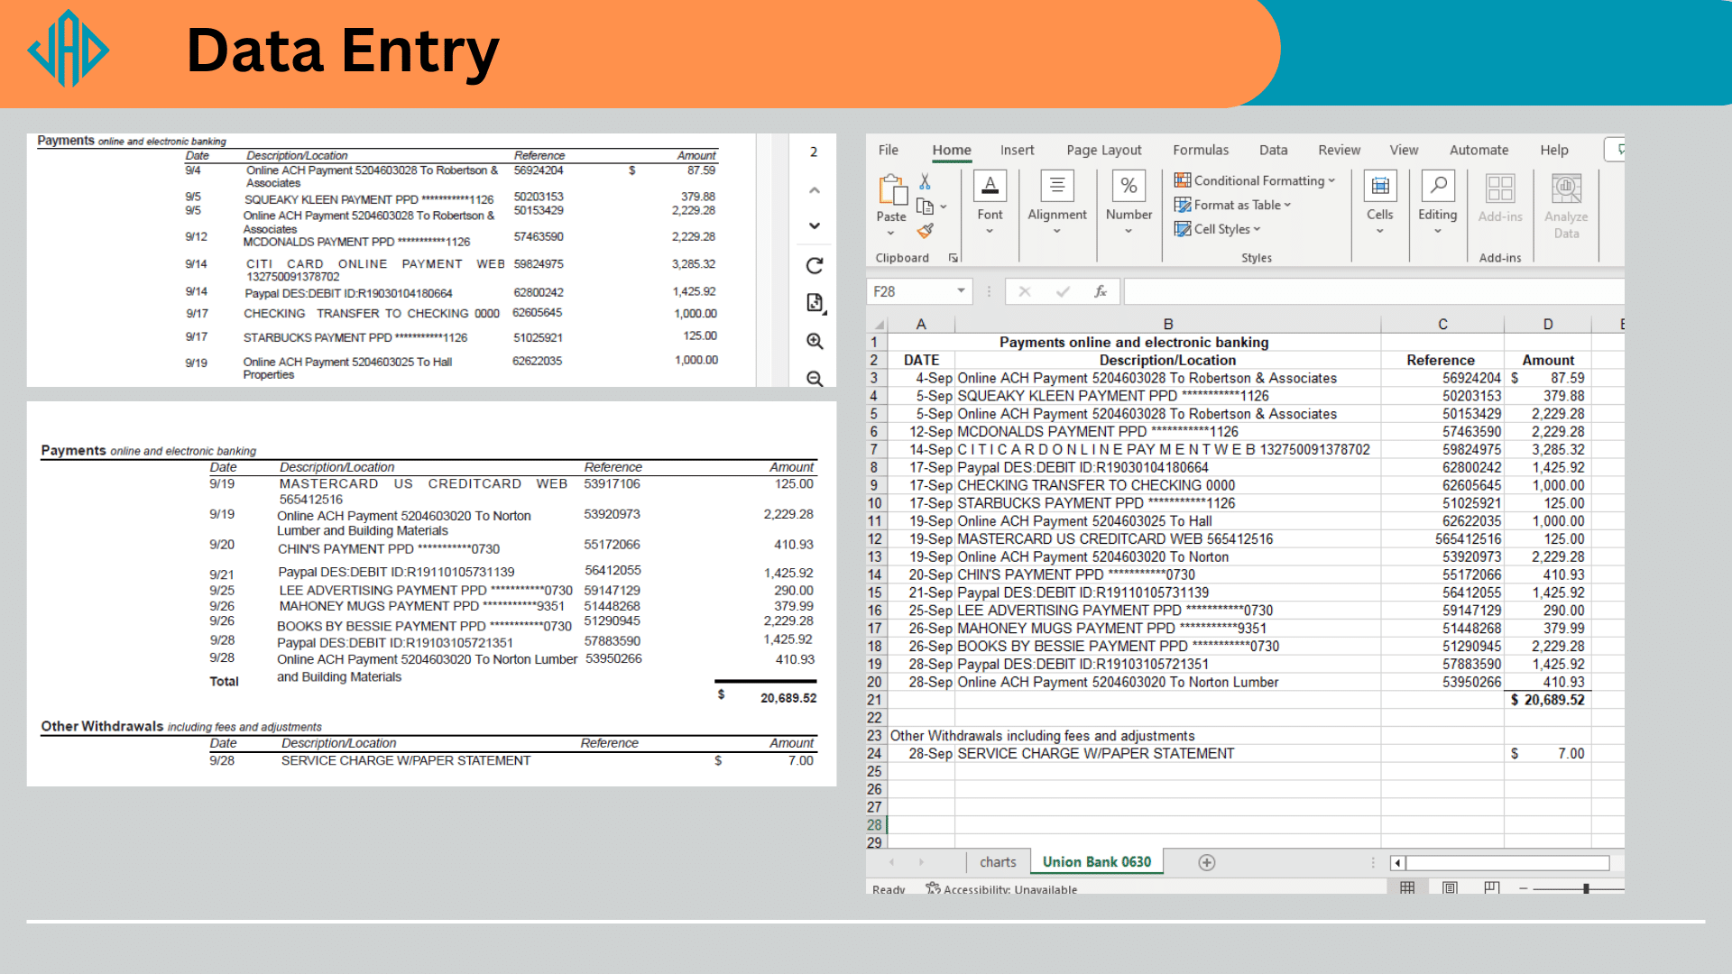Switch to Normal view icon in status bar
Viewport: 1732px width, 974px height.
[x=1407, y=887]
